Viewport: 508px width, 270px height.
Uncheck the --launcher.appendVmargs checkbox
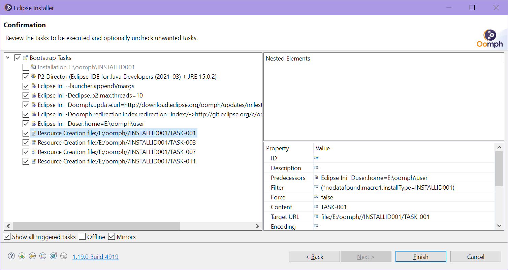tap(26, 86)
